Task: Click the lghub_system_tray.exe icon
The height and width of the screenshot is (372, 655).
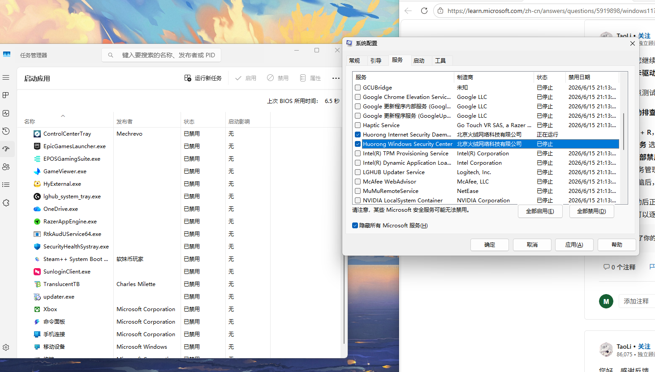Action: coord(37,197)
